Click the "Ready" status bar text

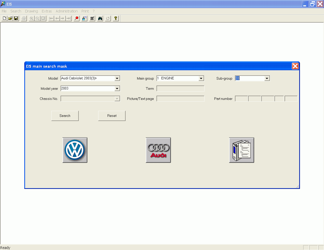point(5,248)
